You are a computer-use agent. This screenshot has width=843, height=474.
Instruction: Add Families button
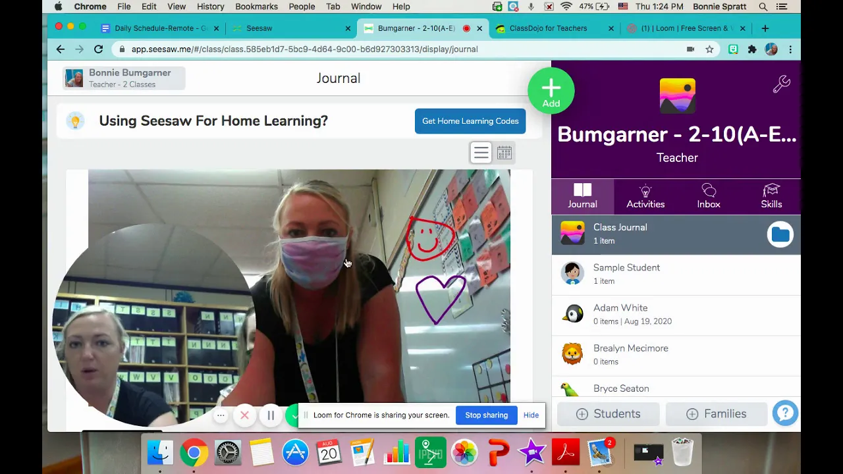point(716,414)
